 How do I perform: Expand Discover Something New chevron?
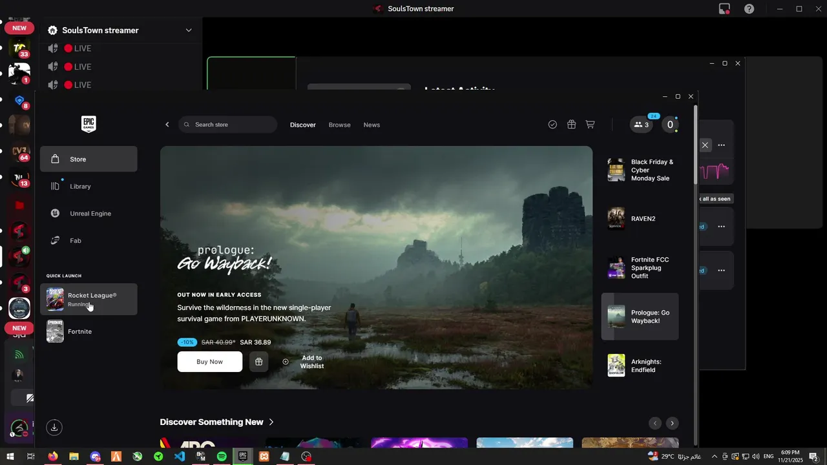pos(271,422)
